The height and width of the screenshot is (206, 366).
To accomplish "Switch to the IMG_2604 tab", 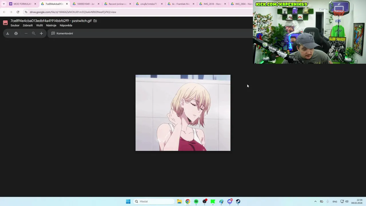I will [x=242, y=4].
